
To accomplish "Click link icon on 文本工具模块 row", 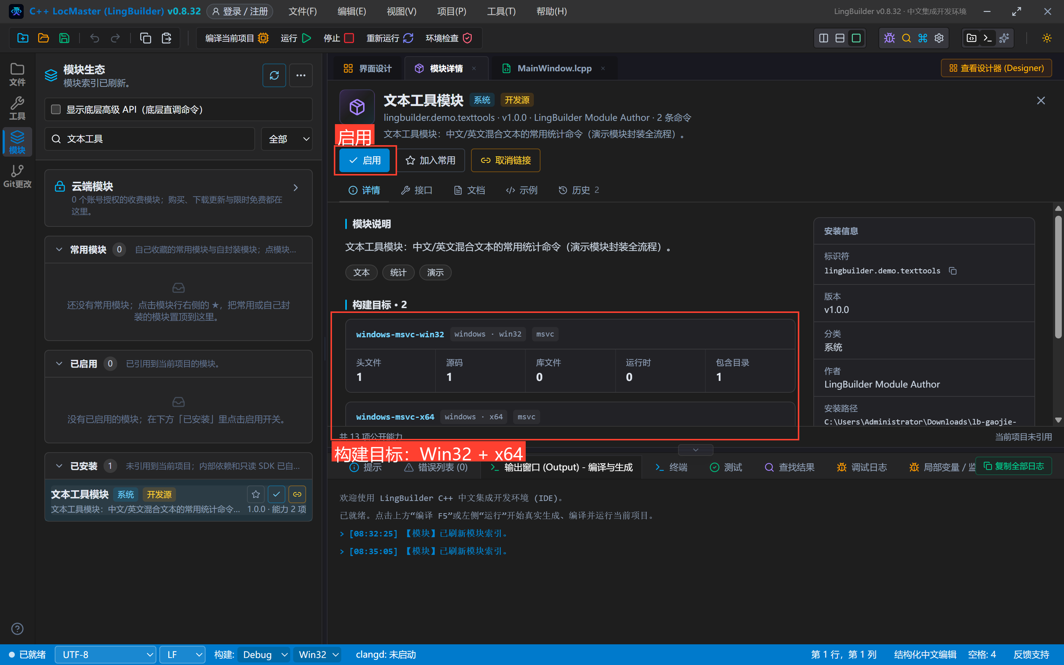I will click(297, 494).
